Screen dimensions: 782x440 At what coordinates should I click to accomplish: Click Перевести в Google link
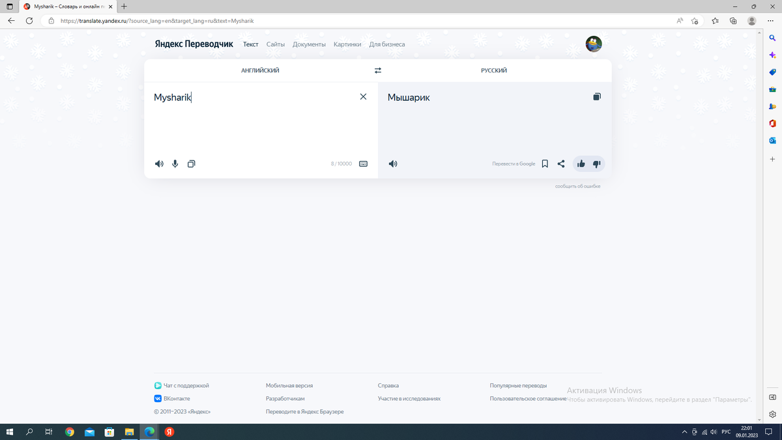(514, 164)
